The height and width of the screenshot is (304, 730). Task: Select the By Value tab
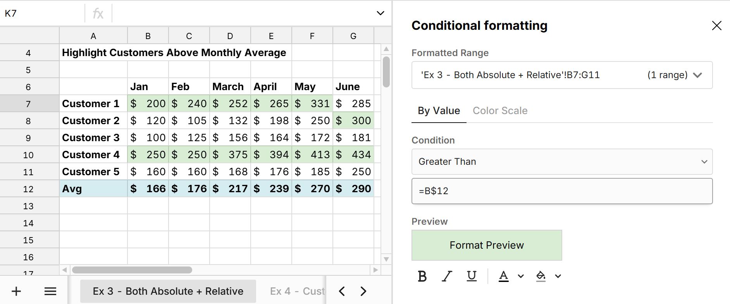point(439,111)
